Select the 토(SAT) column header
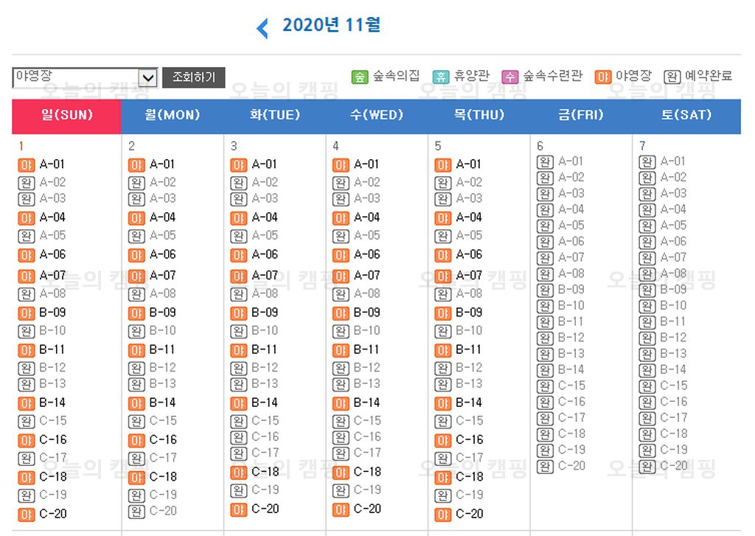The width and height of the screenshot is (755, 536). (x=686, y=116)
